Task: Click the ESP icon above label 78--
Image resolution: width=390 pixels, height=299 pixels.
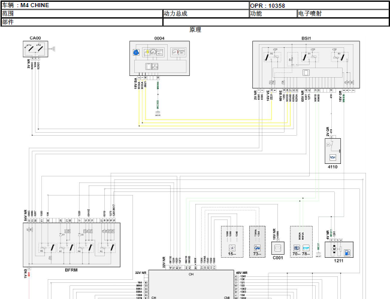Action: point(306,248)
